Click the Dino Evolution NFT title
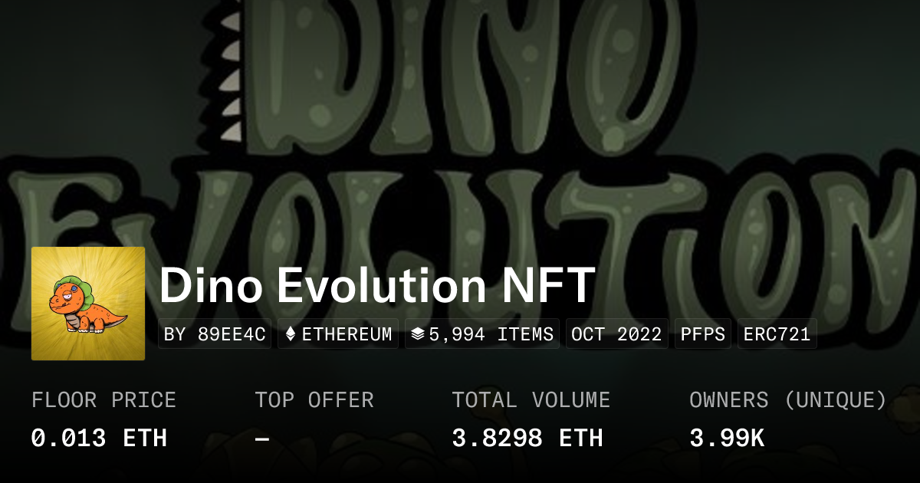Image resolution: width=920 pixels, height=483 pixels. pyautogui.click(x=377, y=287)
